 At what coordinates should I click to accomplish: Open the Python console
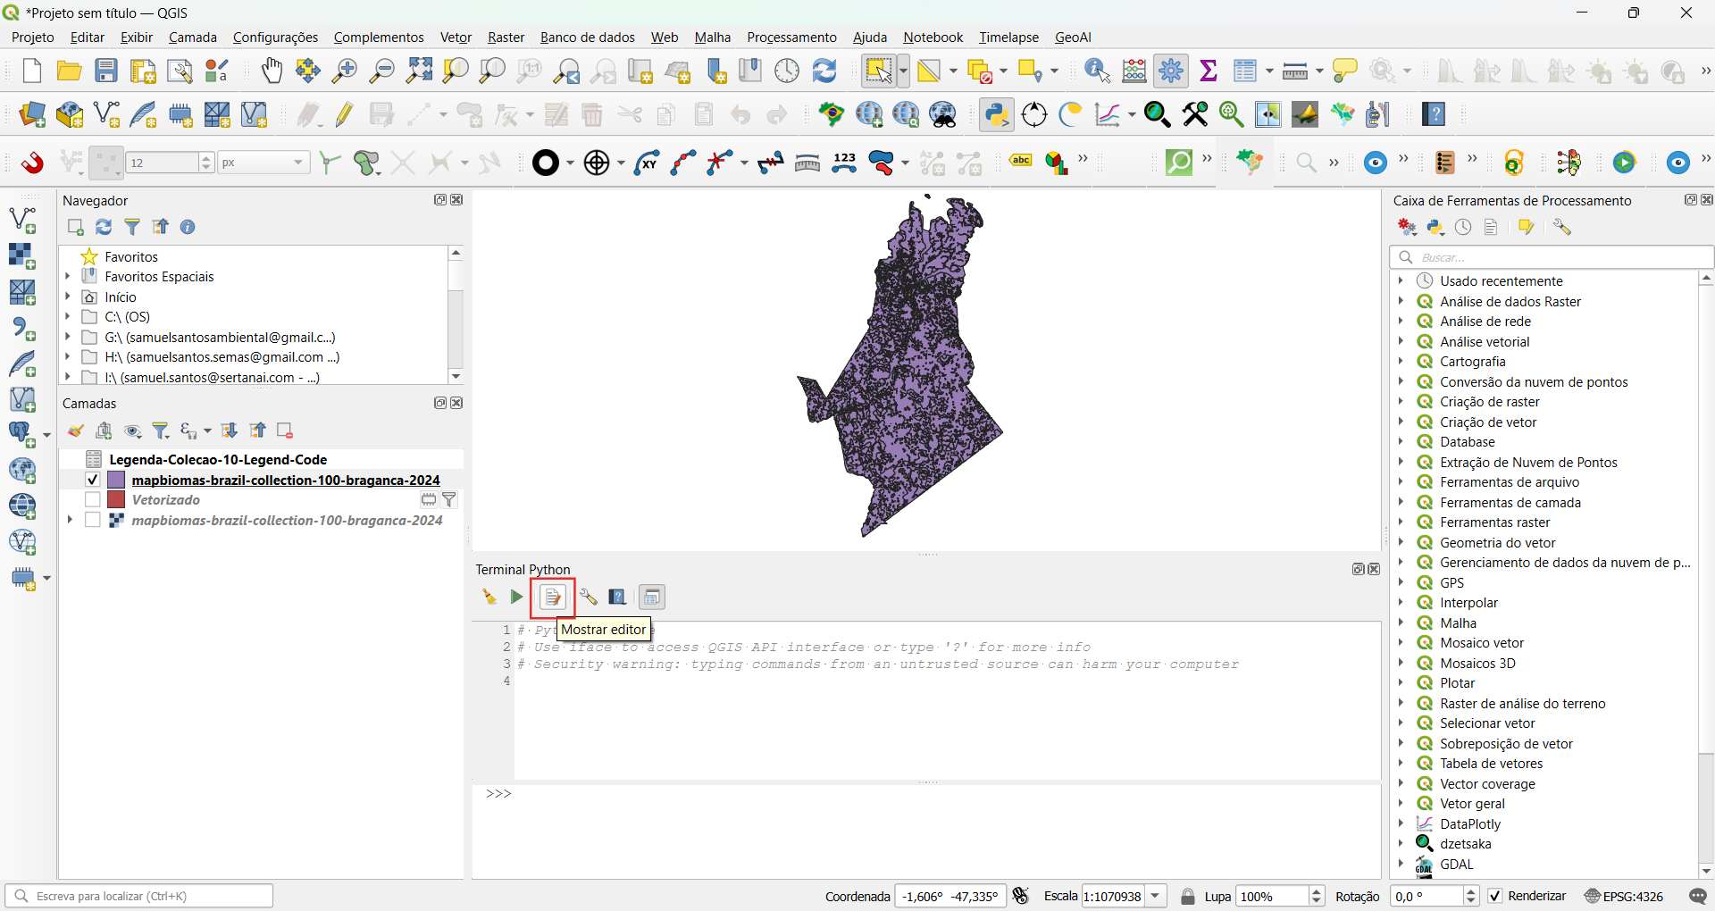click(x=995, y=114)
